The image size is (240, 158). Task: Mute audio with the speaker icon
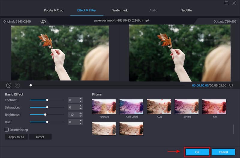pyautogui.click(x=230, y=85)
